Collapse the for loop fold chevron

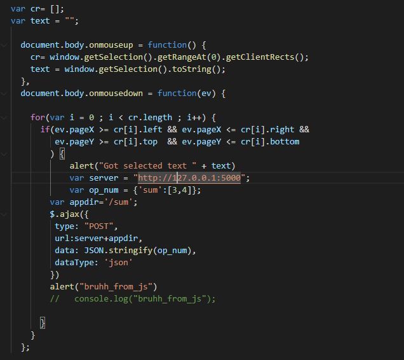coord(4,118)
